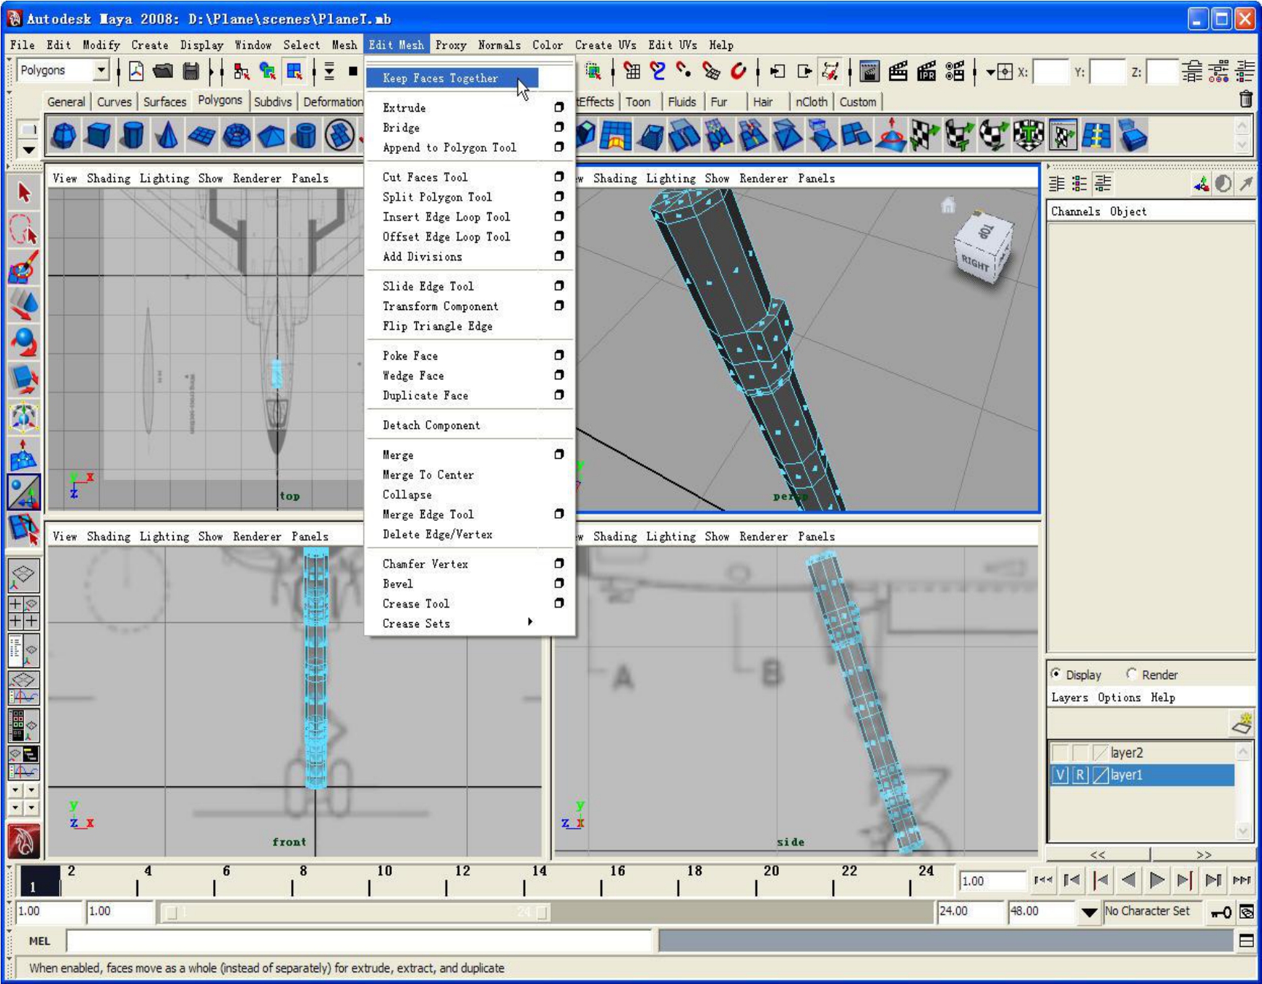Open the Mesh menu

pos(344,45)
